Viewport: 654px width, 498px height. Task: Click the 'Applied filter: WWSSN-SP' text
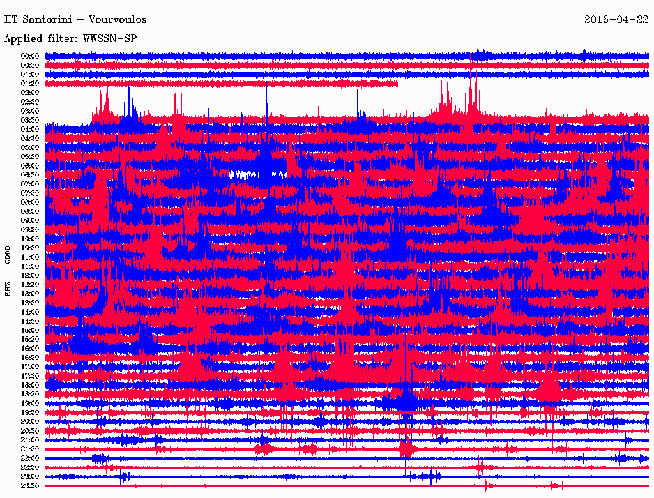coord(70,39)
